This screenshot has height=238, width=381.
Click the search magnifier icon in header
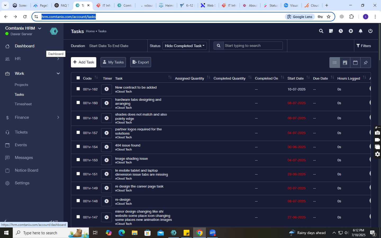tap(321, 31)
